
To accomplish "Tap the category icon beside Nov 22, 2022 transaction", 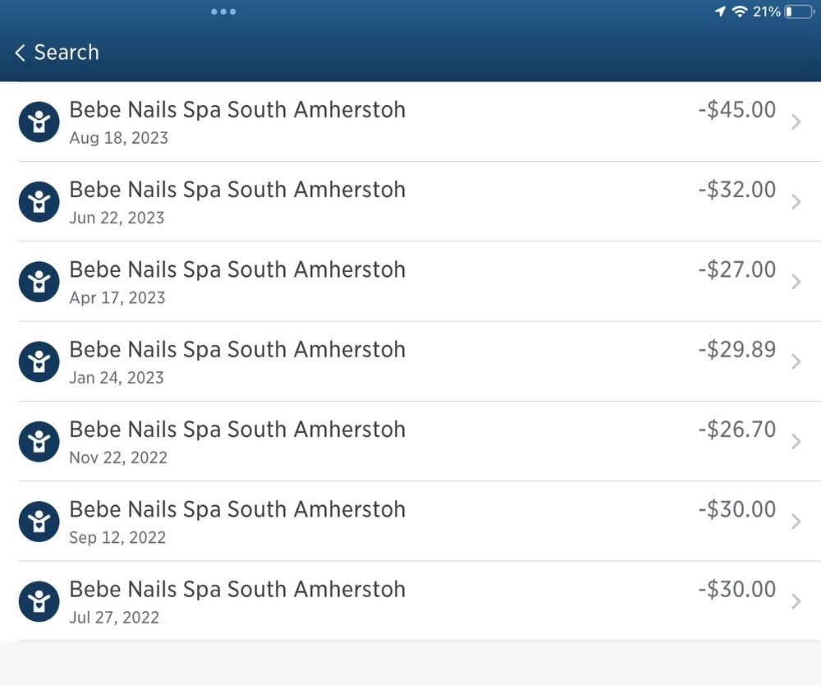I will pyautogui.click(x=39, y=442).
